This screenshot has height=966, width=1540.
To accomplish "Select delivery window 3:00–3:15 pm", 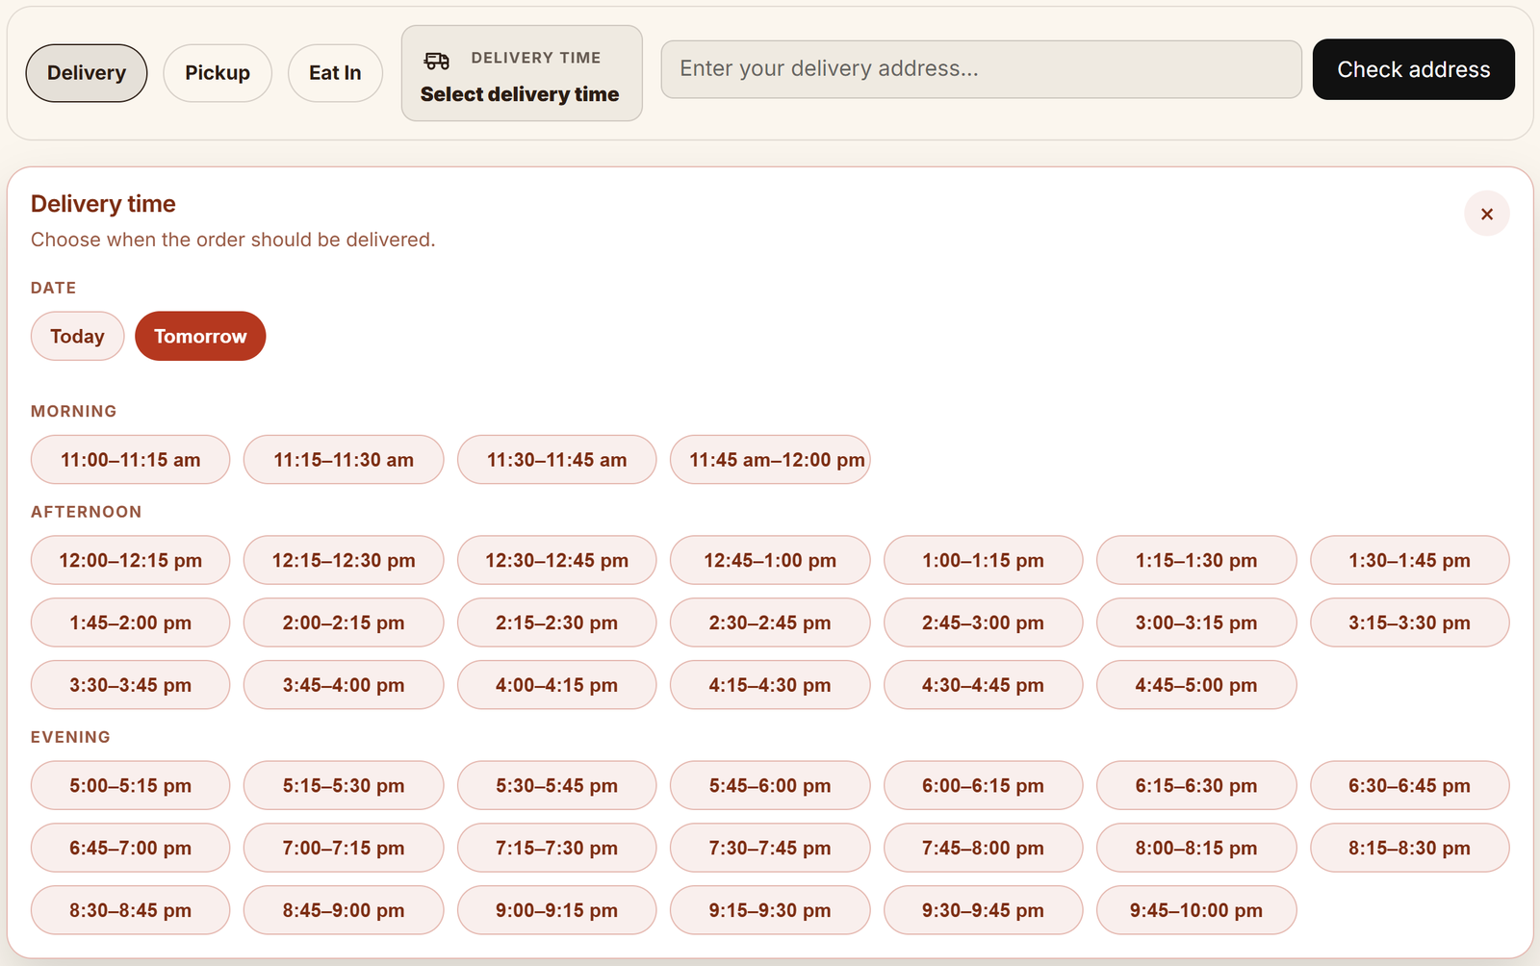I will click(1196, 623).
